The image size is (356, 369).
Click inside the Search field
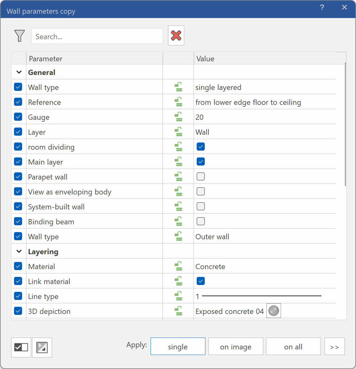pos(97,36)
